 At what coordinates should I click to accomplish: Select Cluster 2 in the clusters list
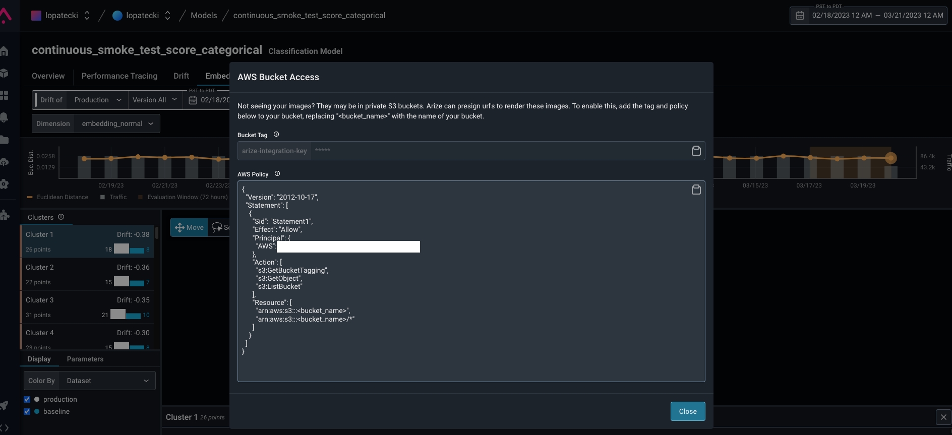tap(87, 274)
